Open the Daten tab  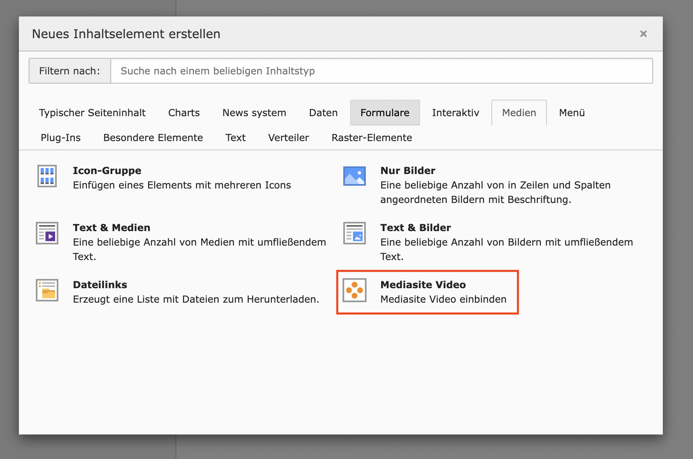[x=323, y=113]
